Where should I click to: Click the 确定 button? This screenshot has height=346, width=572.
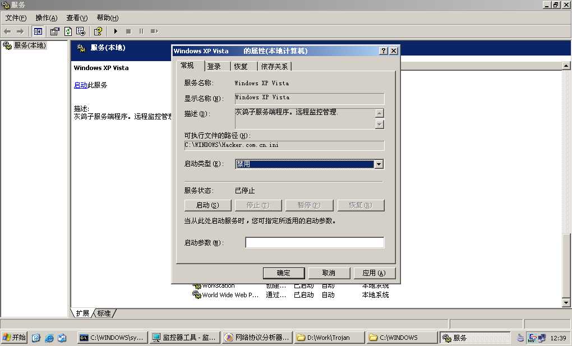pos(283,273)
